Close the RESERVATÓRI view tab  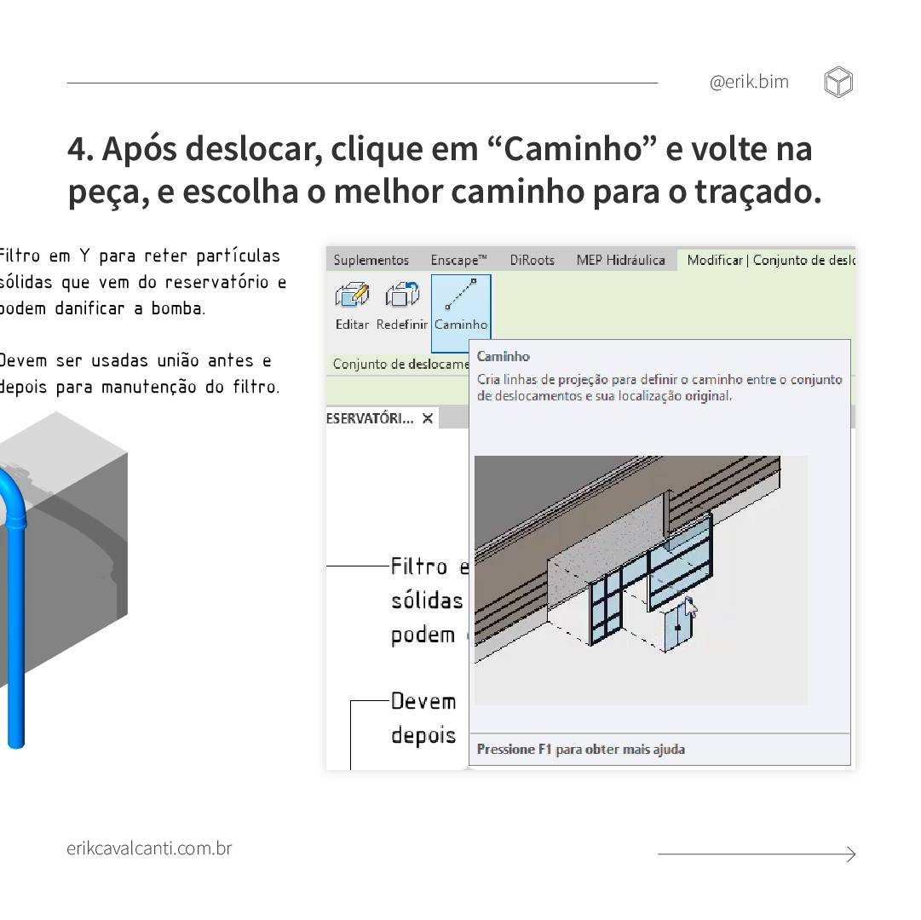[428, 418]
